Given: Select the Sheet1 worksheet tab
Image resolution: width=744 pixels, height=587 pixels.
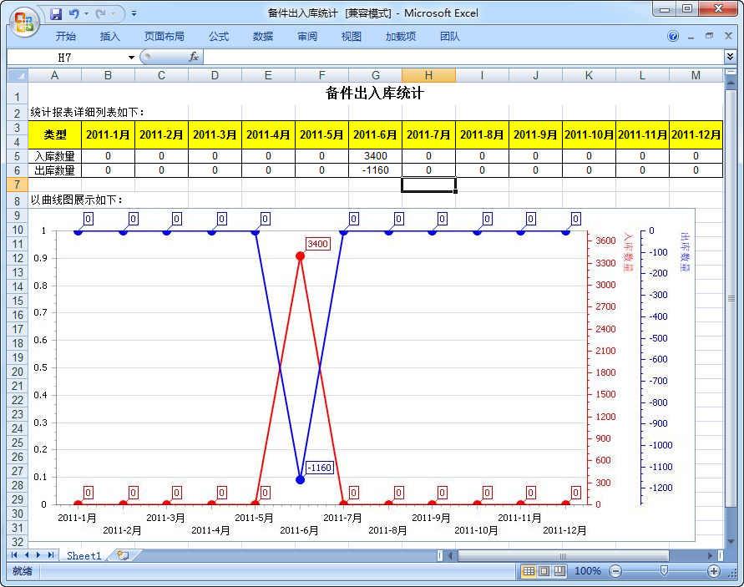Looking at the screenshot, I should coord(84,555).
